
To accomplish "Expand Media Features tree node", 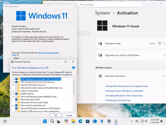I will pos(14,94).
